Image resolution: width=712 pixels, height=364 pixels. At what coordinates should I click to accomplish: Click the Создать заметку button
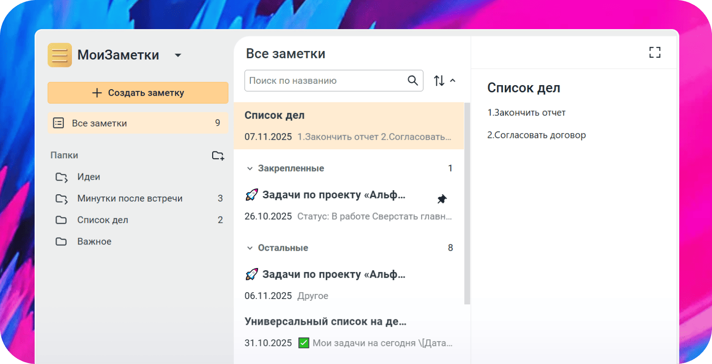coord(138,93)
